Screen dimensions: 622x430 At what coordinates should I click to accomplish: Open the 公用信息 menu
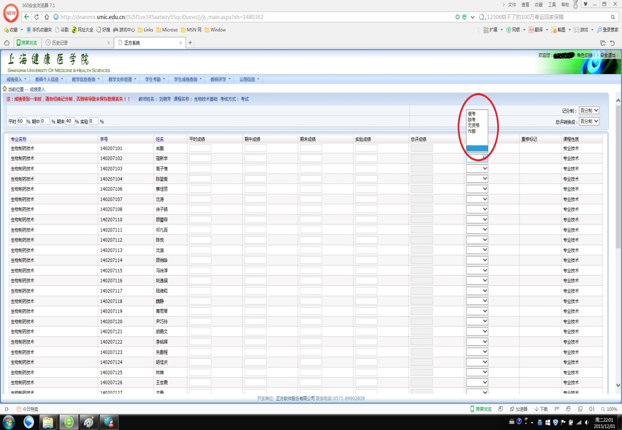[250, 79]
